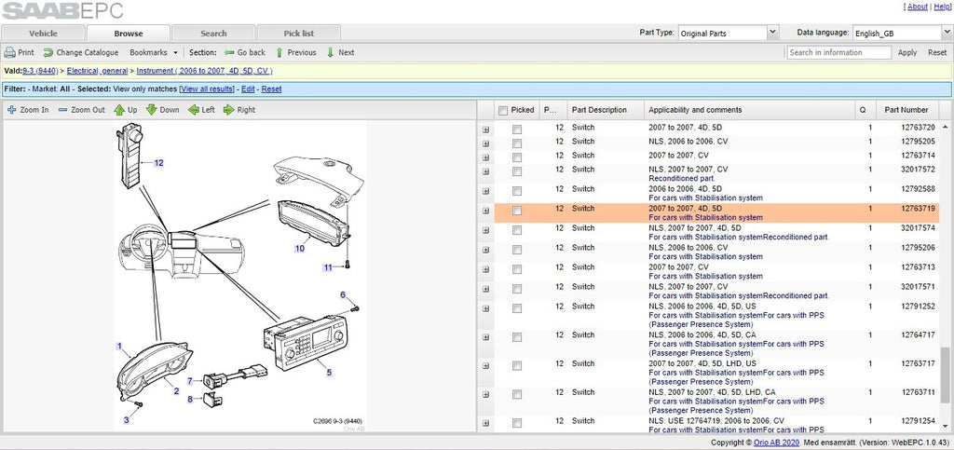Expand the row for part 12763713
The height and width of the screenshot is (450, 954).
(x=485, y=269)
